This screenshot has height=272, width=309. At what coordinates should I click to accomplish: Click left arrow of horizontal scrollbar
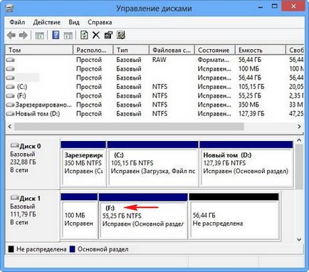[x=10, y=127]
